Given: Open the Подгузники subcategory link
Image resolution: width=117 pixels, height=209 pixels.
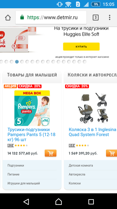Looking at the screenshot, I should pyautogui.click(x=16, y=166).
